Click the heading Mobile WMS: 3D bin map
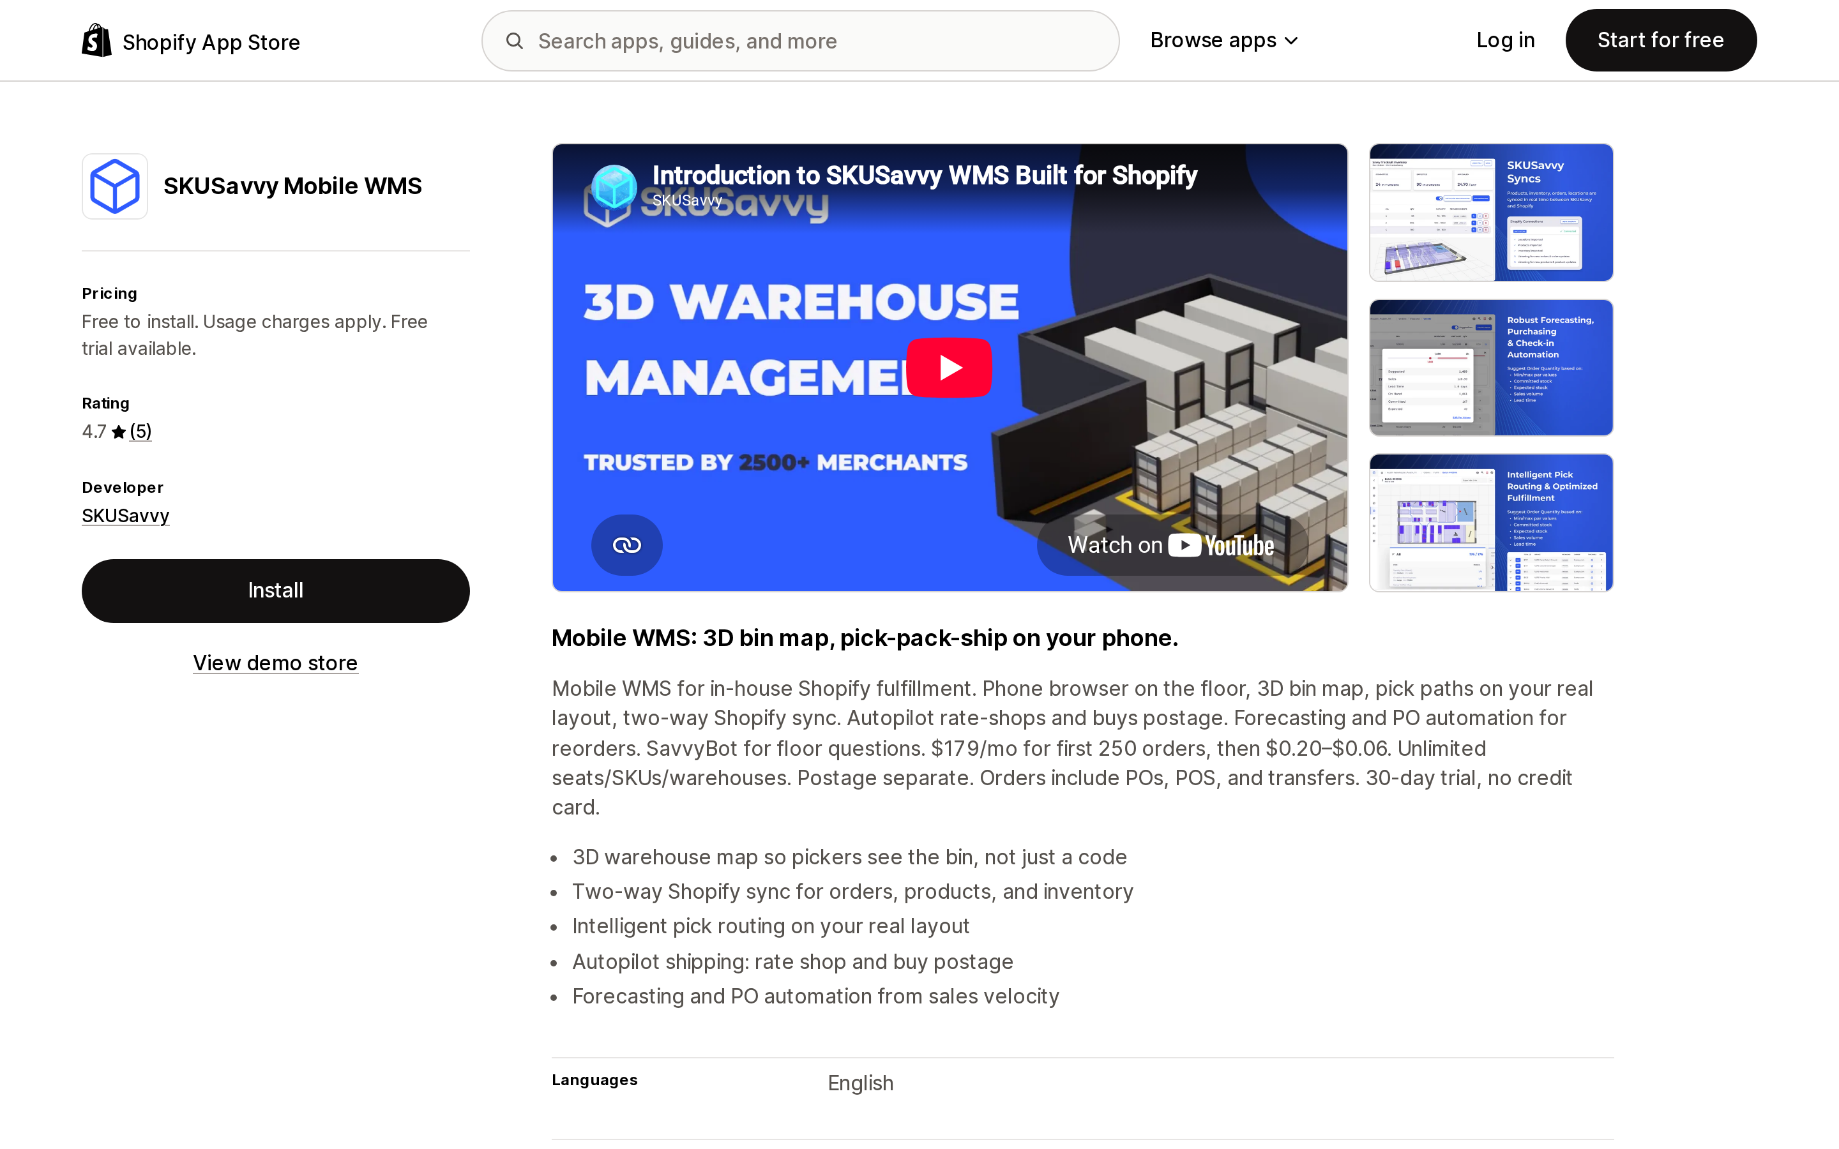The width and height of the screenshot is (1839, 1149). click(x=865, y=638)
